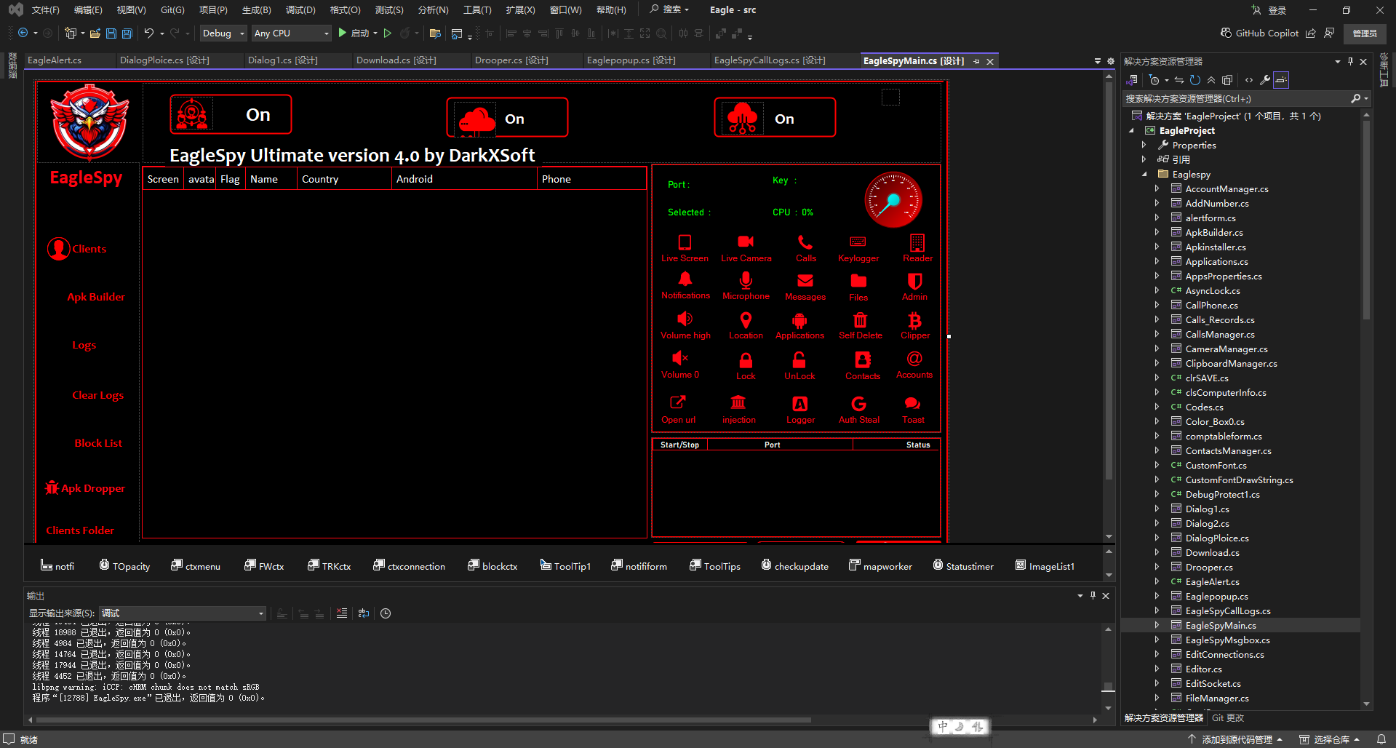This screenshot has width=1396, height=748.
Task: Open the Any CPU platform dropdown
Action: click(291, 33)
